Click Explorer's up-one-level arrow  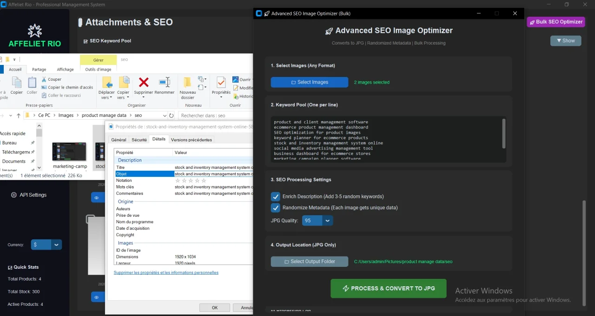(19, 116)
